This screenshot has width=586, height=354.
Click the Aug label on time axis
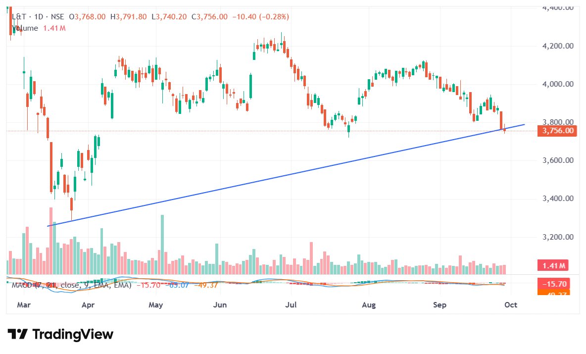[x=369, y=305]
